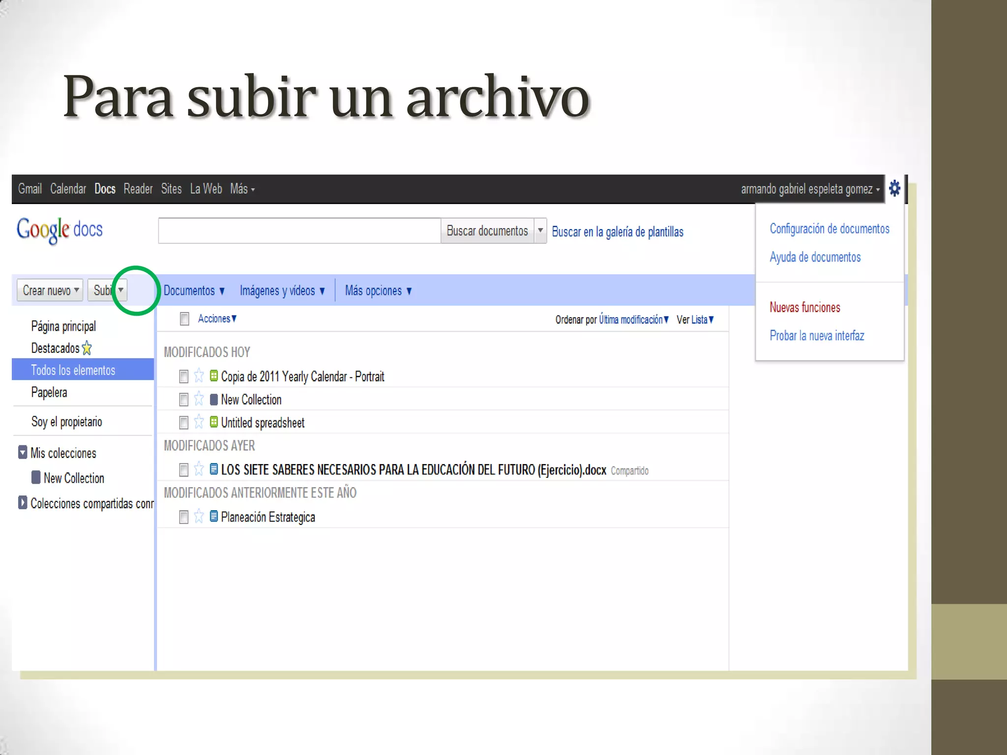Click spreadsheet icon of Copia de 2011 Yearly Calendar

(214, 376)
